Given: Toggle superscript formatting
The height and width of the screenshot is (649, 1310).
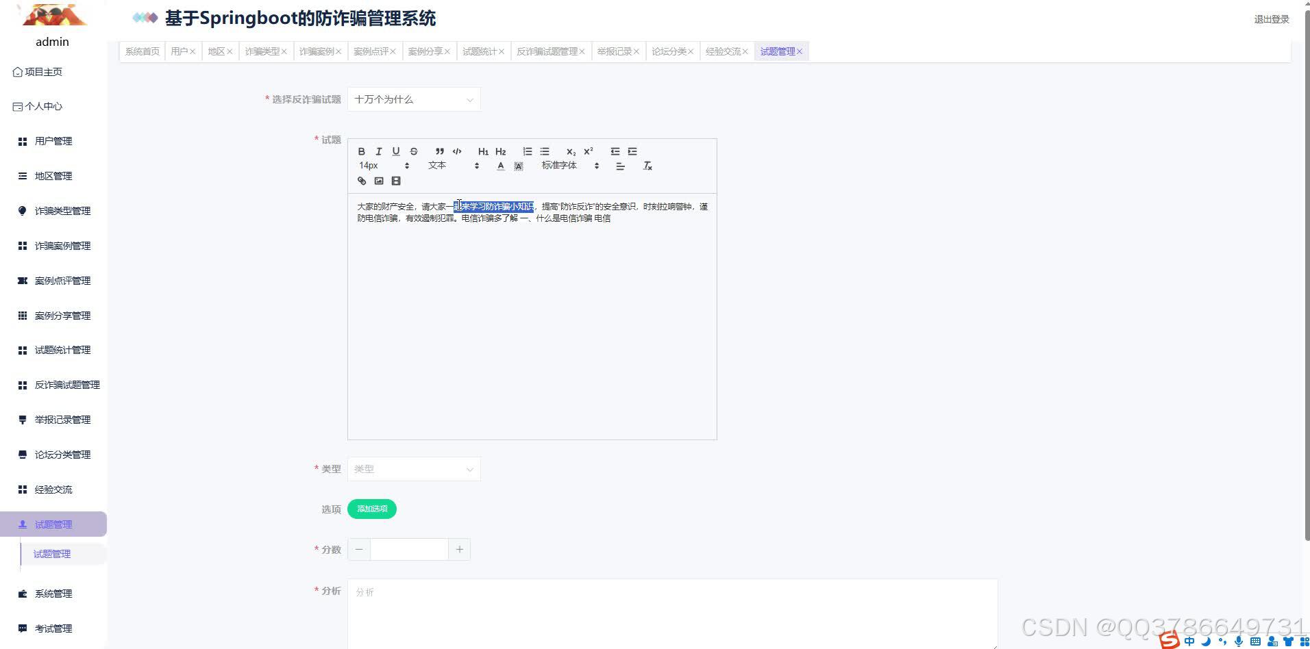Looking at the screenshot, I should (x=588, y=151).
